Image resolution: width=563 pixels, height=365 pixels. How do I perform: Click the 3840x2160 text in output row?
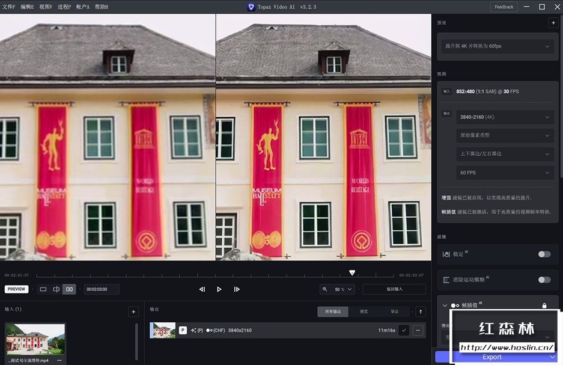[x=240, y=330]
